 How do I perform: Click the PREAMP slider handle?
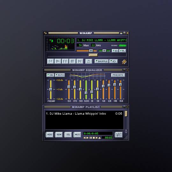coord(51,89)
